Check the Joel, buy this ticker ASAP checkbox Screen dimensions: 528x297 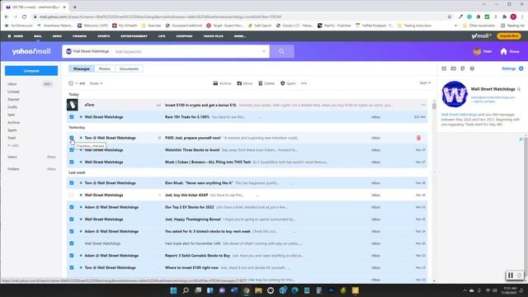72,195
